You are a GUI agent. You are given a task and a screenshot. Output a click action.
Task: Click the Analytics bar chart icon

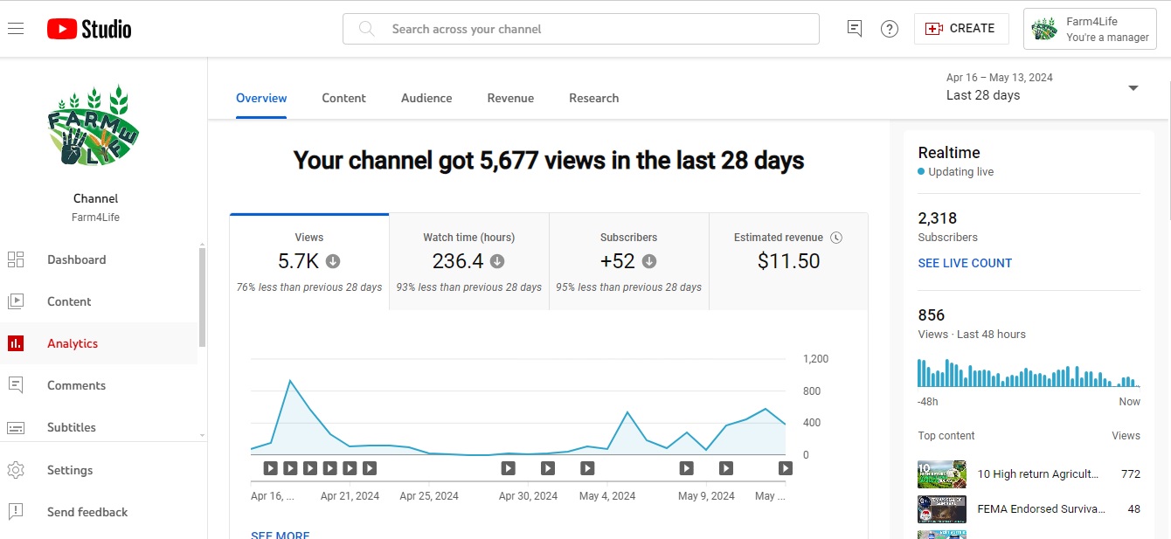[x=16, y=343]
